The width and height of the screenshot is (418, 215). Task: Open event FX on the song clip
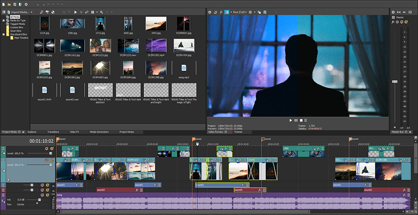[405, 195]
